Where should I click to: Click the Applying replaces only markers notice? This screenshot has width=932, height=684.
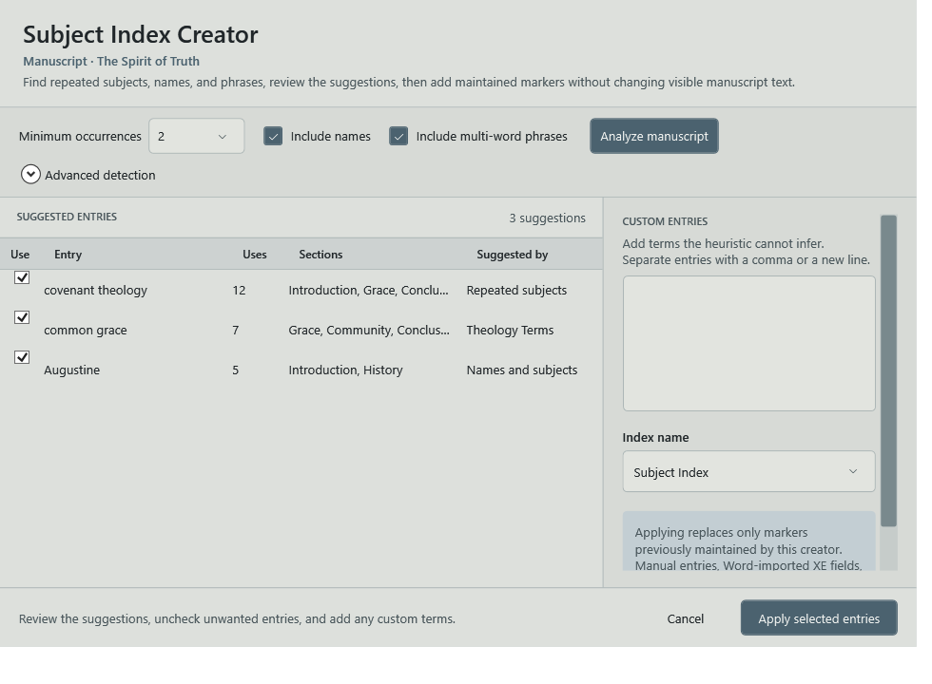coord(749,541)
